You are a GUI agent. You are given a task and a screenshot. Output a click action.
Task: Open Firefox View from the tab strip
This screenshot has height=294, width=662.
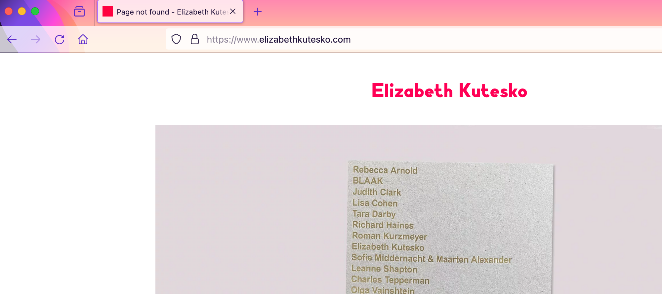click(x=79, y=12)
